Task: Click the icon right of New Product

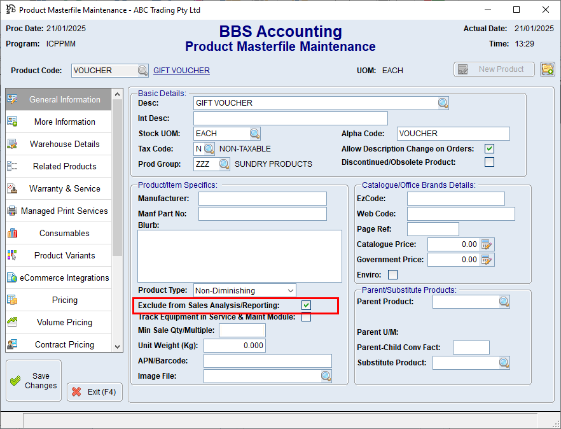Action: click(547, 69)
